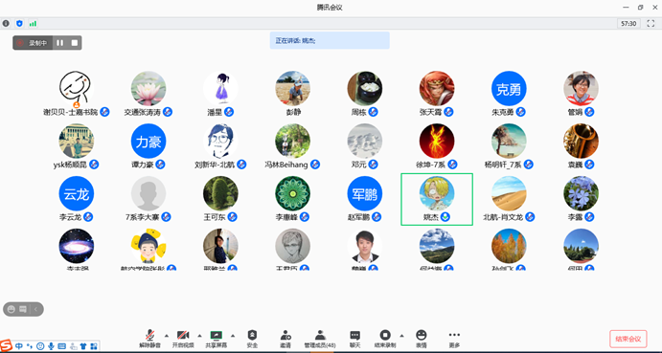The width and height of the screenshot is (662, 353).
Task: Click the End Meeting (结束会议) button
Action: point(628,339)
